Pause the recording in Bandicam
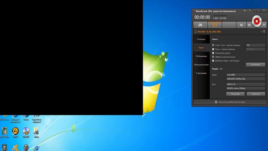Image resolution: width=268 pixels, height=151 pixels. click(264, 25)
